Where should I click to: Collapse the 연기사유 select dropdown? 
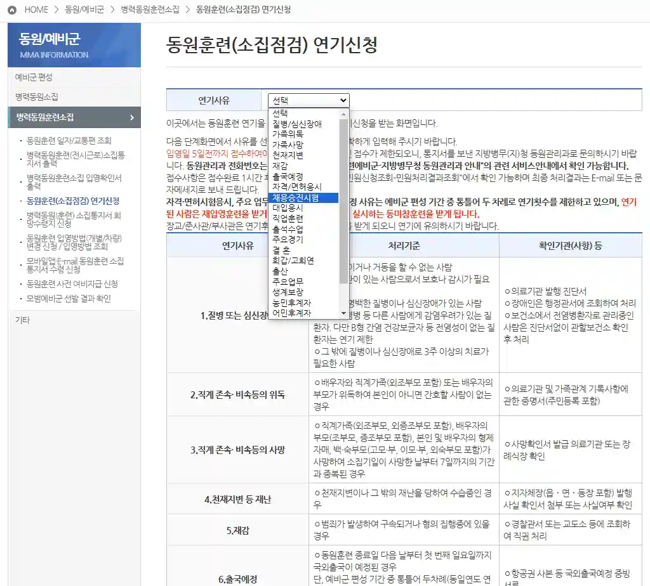(308, 100)
